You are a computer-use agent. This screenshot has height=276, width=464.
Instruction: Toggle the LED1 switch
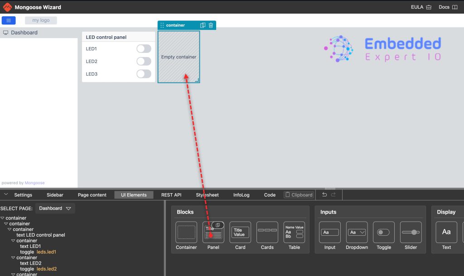point(144,49)
